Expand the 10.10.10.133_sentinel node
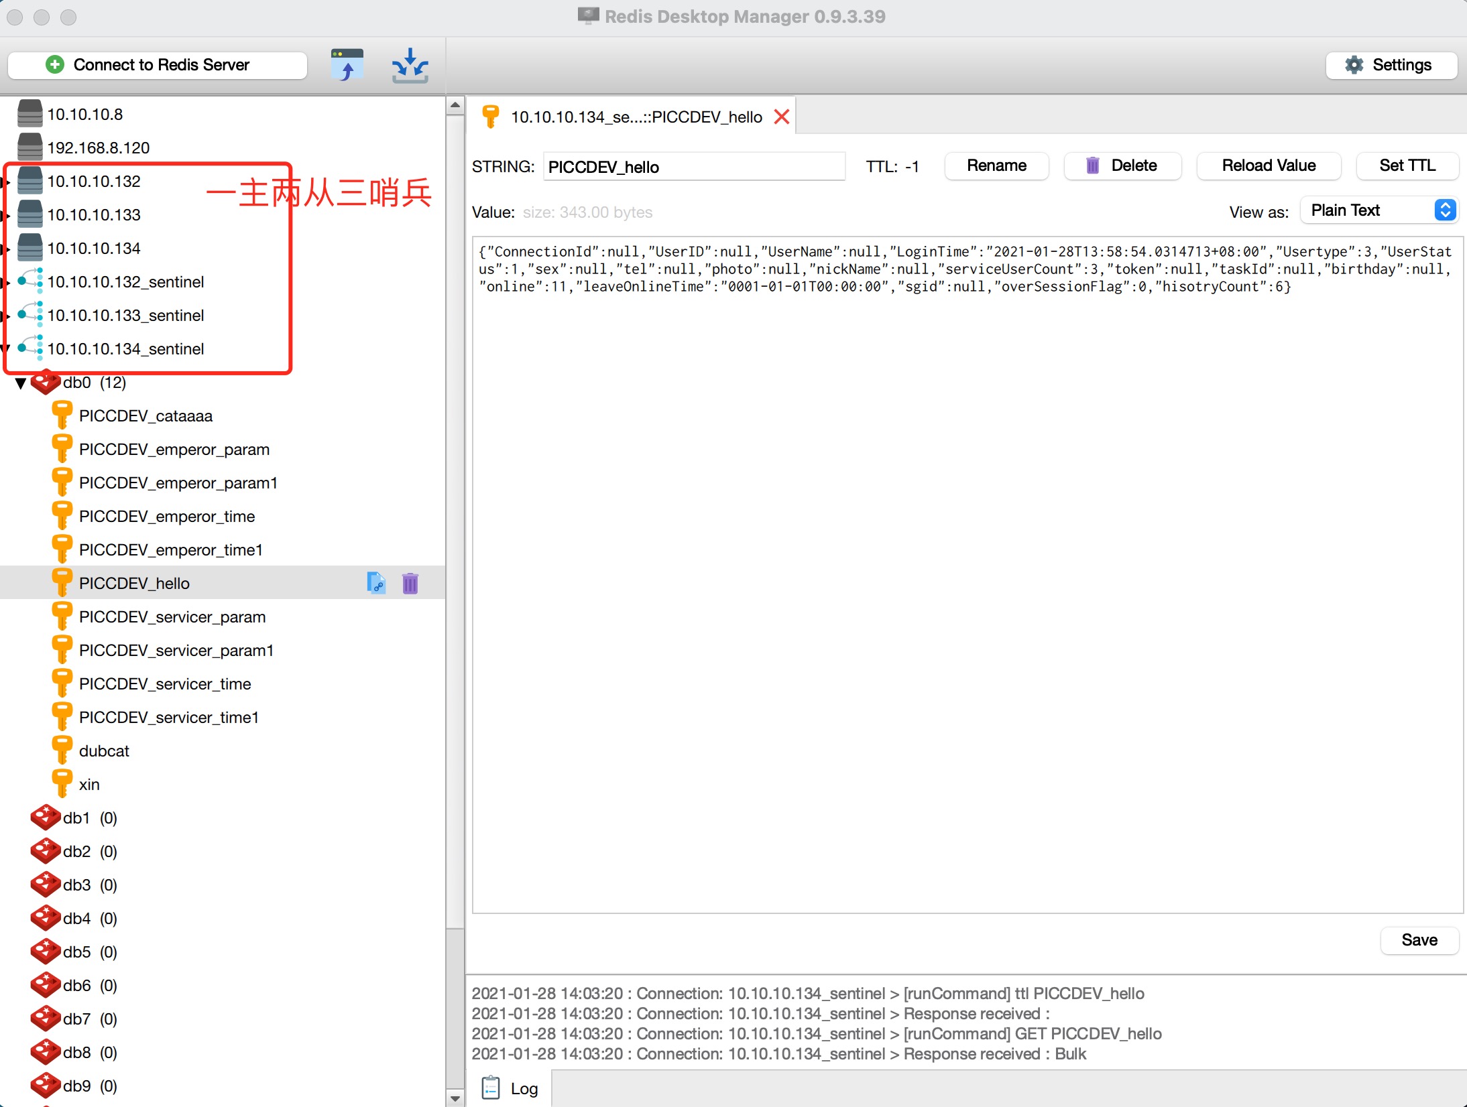This screenshot has height=1107, width=1467. (5, 316)
